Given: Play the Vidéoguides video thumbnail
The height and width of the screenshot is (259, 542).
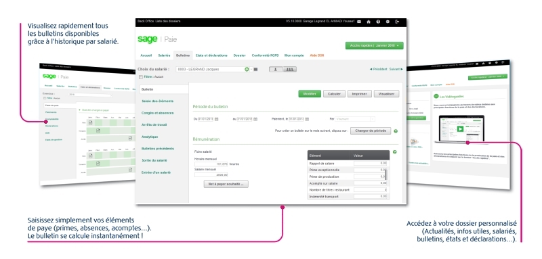Looking at the screenshot, I should coord(460,128).
